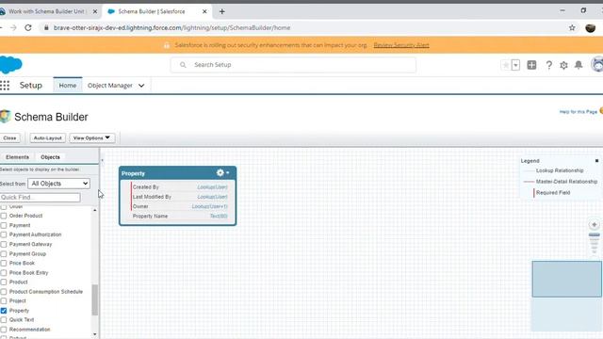
Task: Check the Recommendation checkbox
Action: click(x=4, y=330)
